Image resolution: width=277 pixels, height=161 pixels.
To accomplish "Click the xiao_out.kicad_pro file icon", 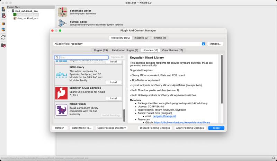I will pyautogui.click(x=13, y=11).
